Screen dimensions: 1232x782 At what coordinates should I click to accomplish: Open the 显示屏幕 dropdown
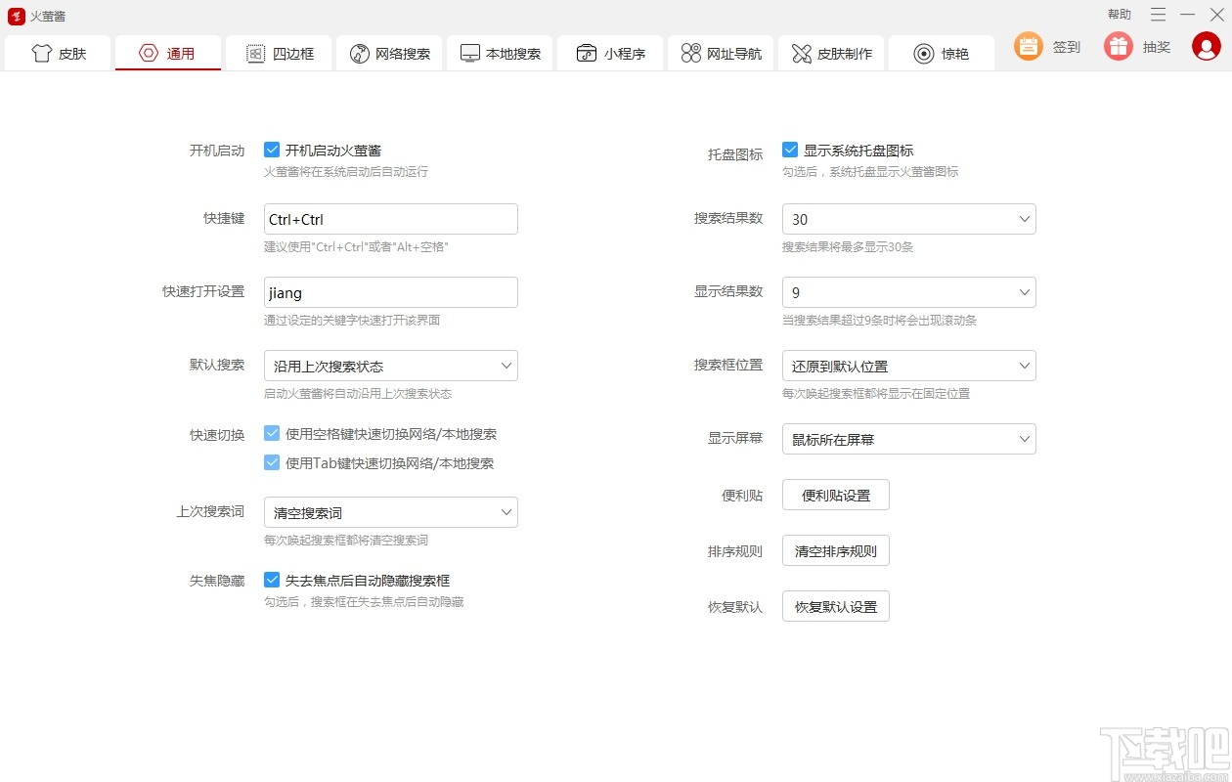click(x=908, y=439)
